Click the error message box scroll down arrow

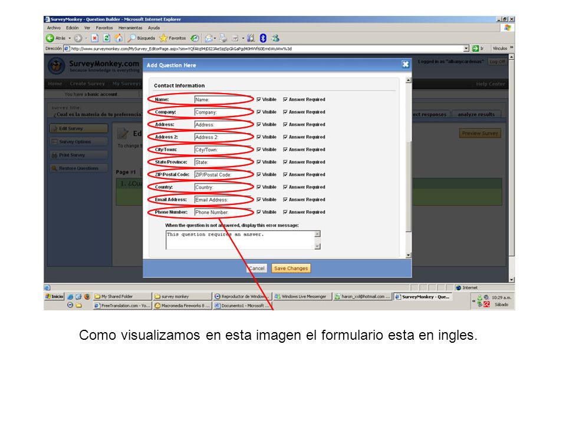click(317, 246)
